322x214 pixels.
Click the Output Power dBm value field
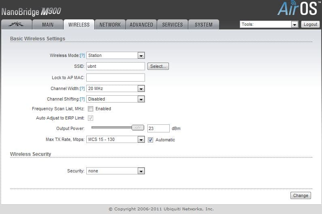[158, 128]
